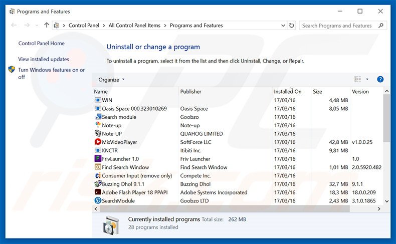Navigate back with the back arrow
The width and height of the screenshot is (396, 244).
pos(14,25)
